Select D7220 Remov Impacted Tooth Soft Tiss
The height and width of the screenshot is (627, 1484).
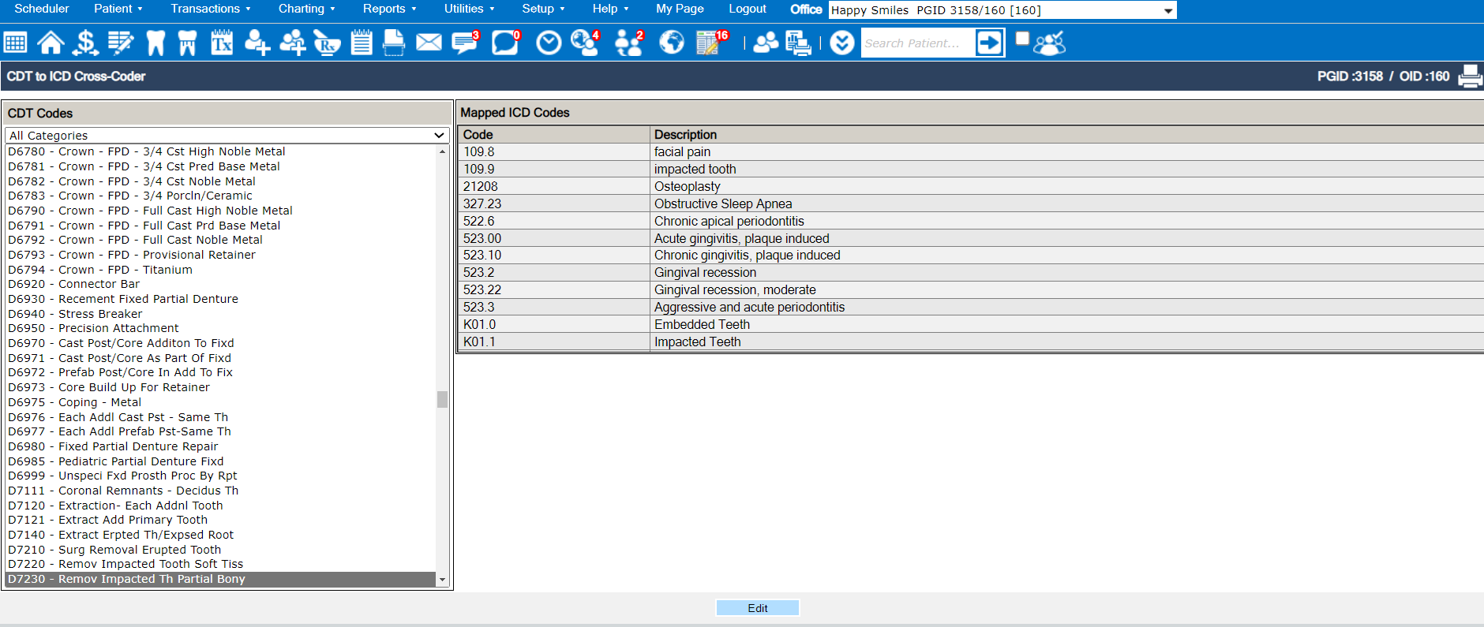click(x=126, y=564)
